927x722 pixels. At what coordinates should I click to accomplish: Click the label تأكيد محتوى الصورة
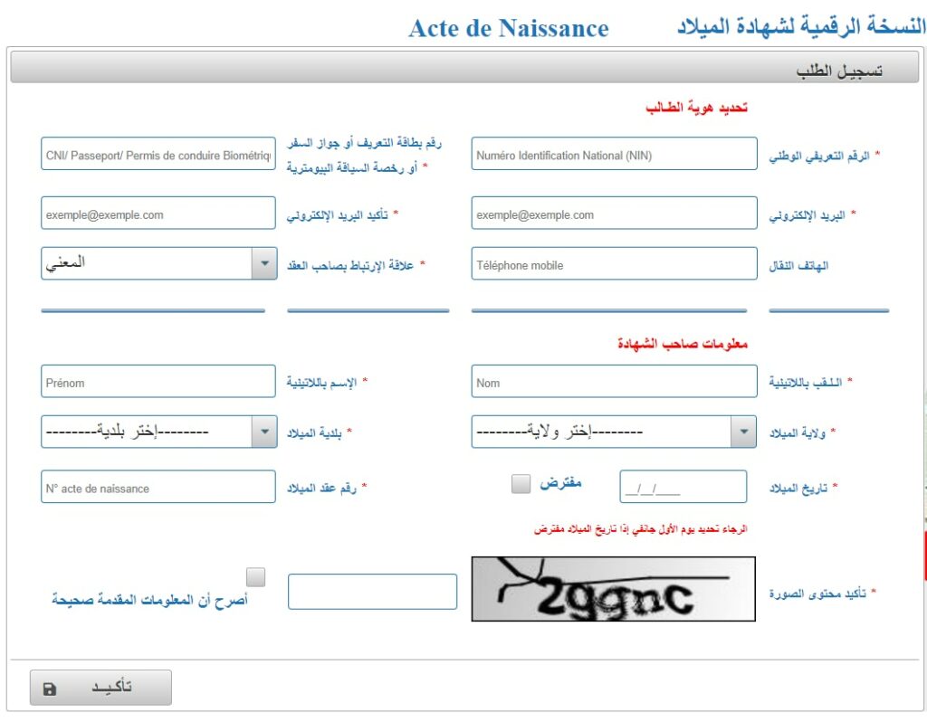coord(817,594)
